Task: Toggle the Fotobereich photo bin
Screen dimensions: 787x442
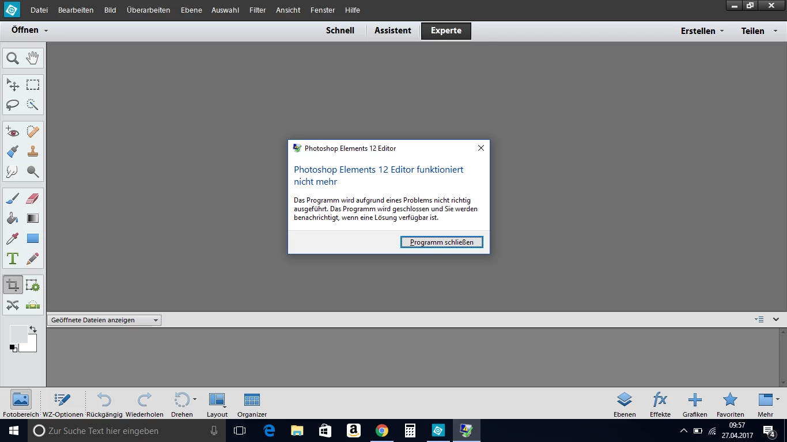Action: 21,404
